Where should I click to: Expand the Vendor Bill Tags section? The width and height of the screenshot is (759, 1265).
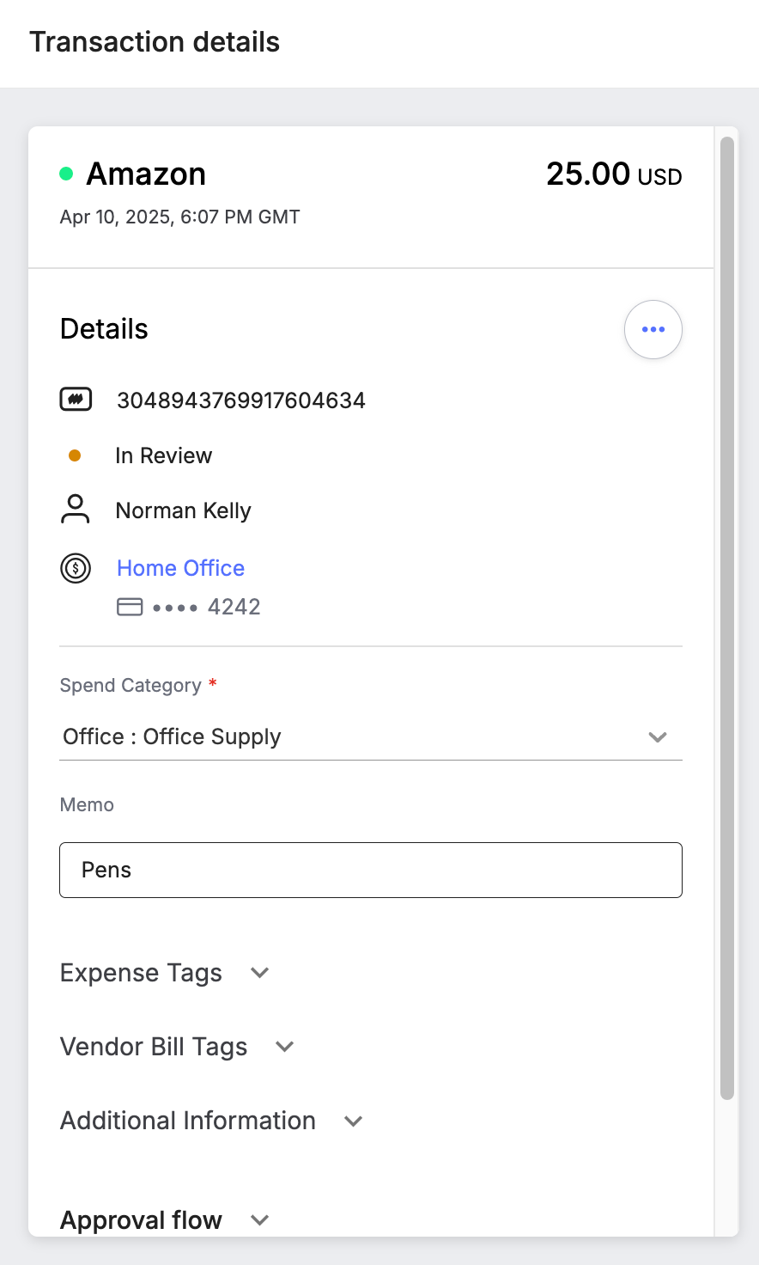[x=178, y=1047]
